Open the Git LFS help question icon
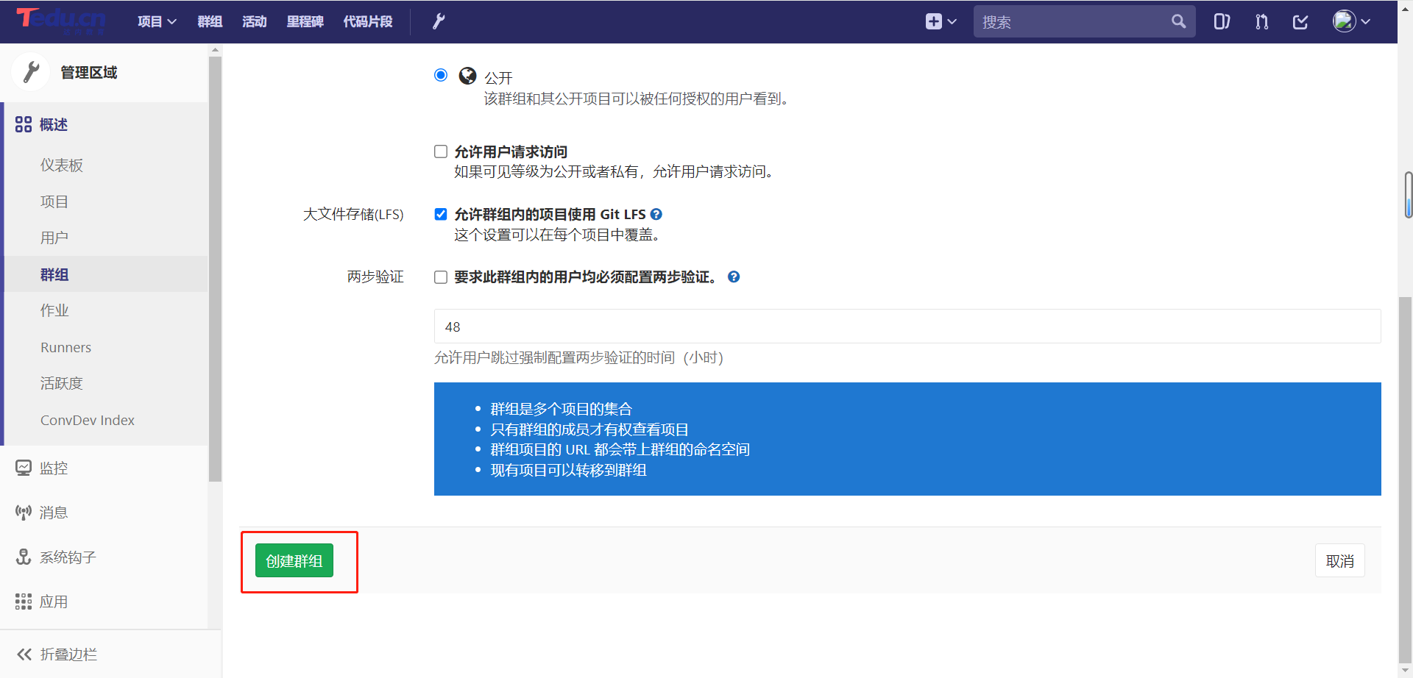This screenshot has width=1413, height=678. pyautogui.click(x=656, y=214)
